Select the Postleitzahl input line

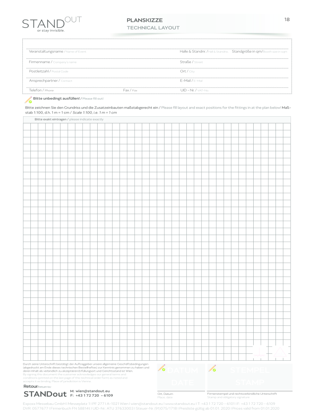pos(122,72)
